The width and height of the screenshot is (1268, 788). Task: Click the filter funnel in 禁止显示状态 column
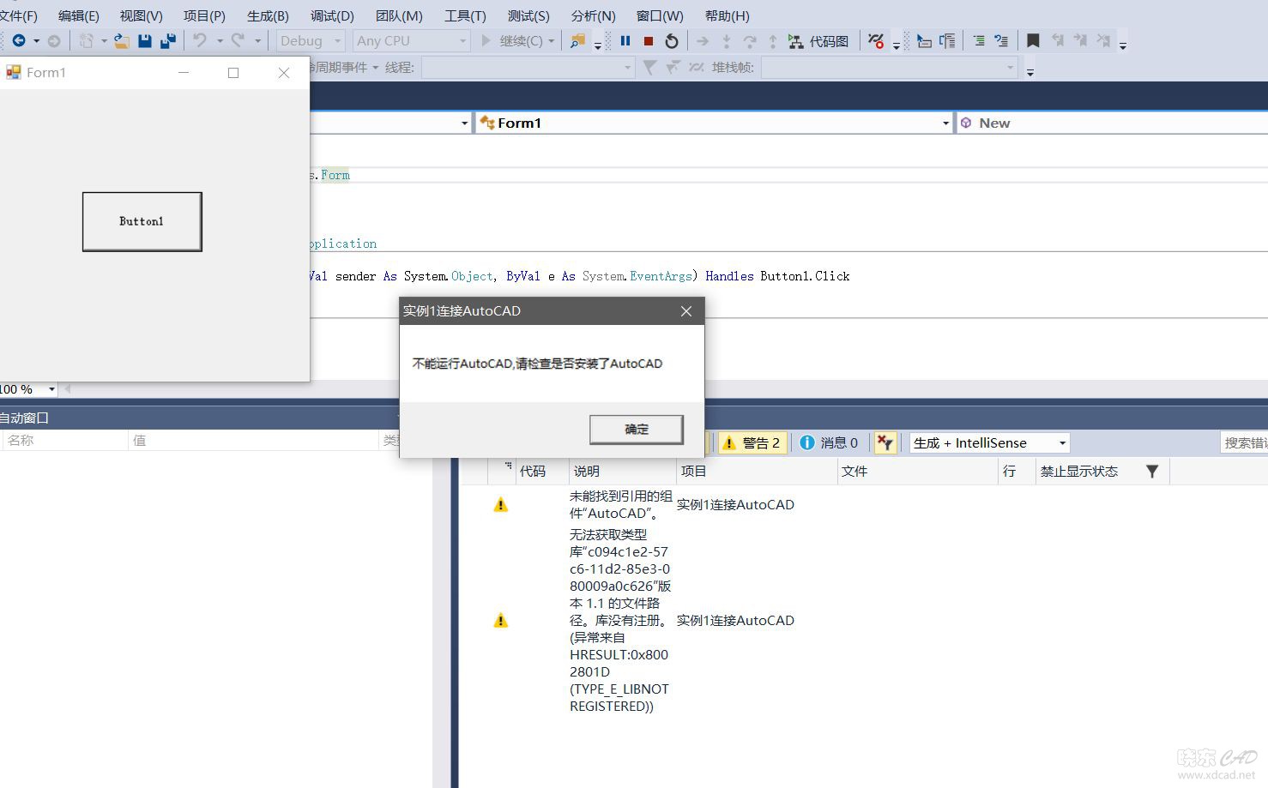coord(1152,471)
